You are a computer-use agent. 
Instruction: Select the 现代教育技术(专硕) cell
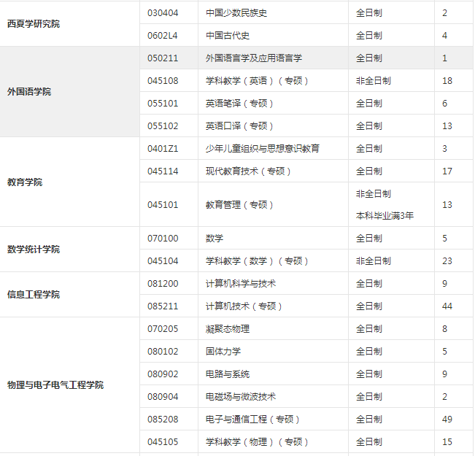[249, 171]
